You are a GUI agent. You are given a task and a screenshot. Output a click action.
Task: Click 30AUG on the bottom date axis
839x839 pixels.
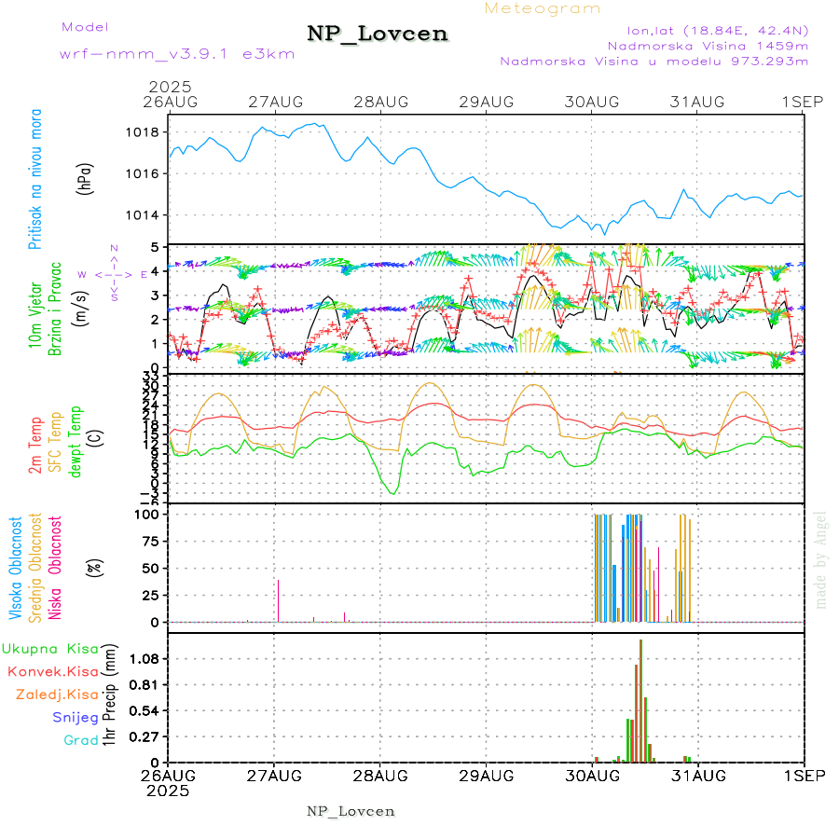[x=592, y=775]
